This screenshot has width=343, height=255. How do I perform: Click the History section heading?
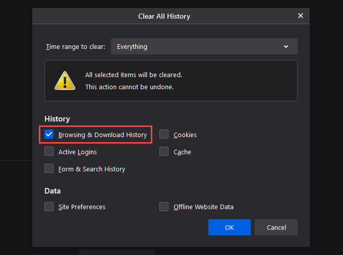[57, 119]
